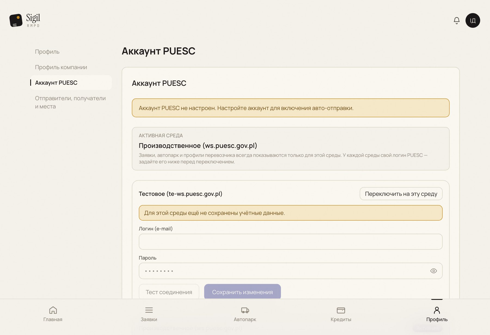Click the Для этой среды warning message

click(290, 213)
